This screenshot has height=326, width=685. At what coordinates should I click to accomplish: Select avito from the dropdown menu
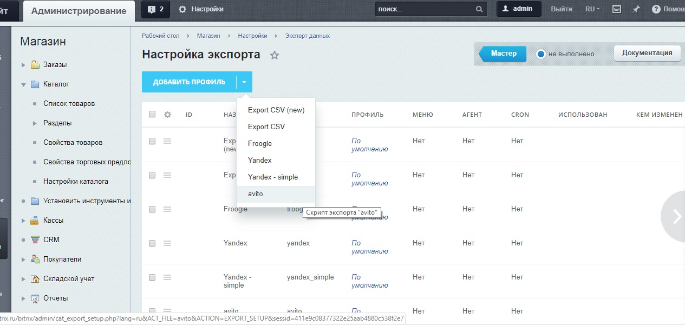[x=255, y=194]
